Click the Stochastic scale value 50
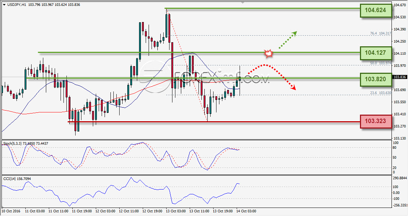408x216 pixels. [395, 158]
